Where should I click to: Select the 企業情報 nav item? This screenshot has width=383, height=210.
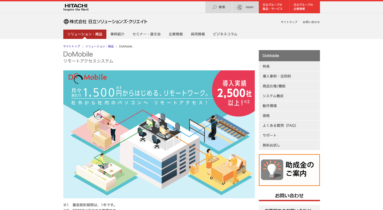176,34
